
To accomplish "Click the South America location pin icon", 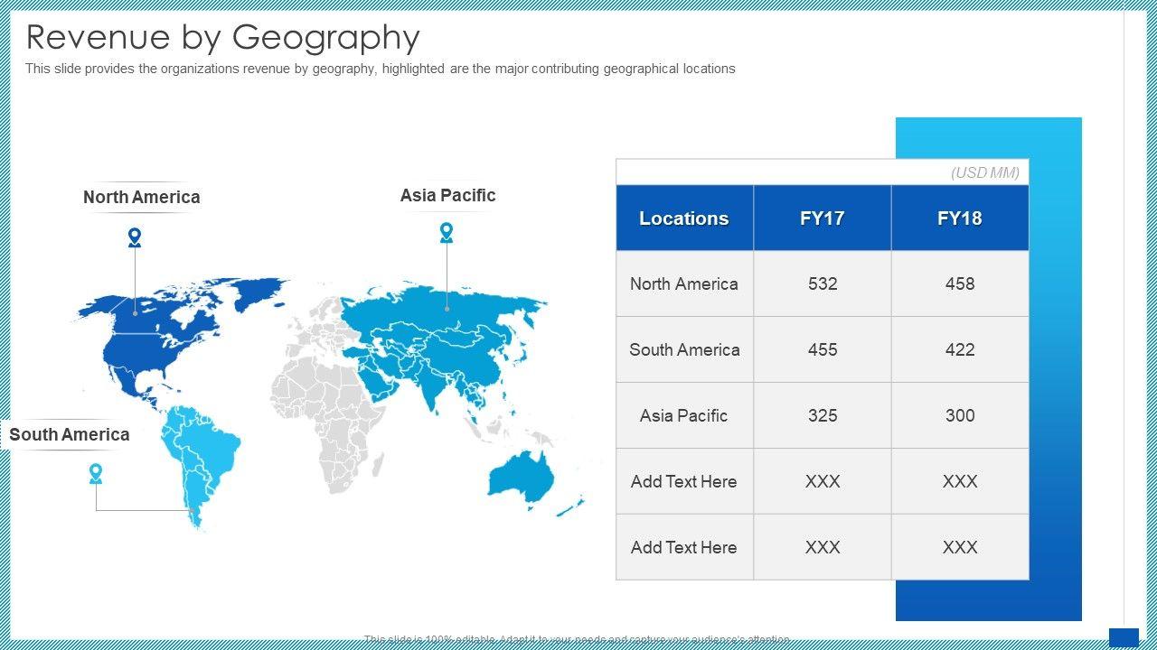I will [96, 473].
